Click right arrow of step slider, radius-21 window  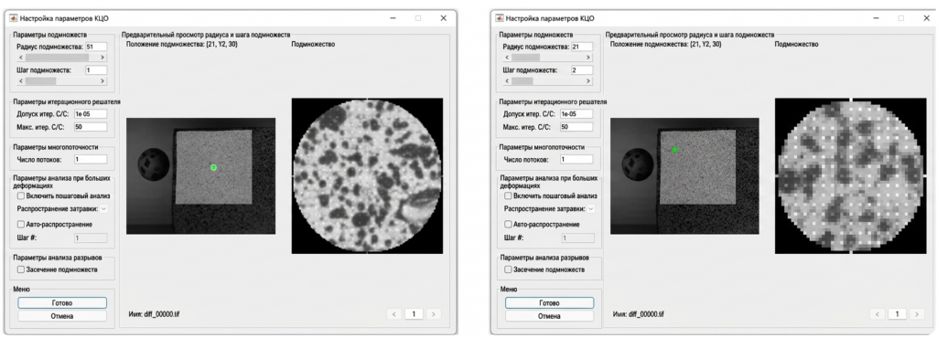(589, 80)
